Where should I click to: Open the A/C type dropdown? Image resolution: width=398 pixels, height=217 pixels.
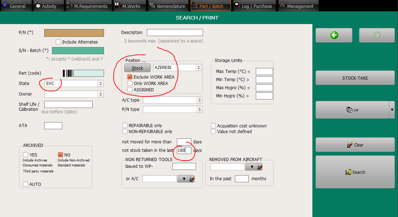coord(200,100)
